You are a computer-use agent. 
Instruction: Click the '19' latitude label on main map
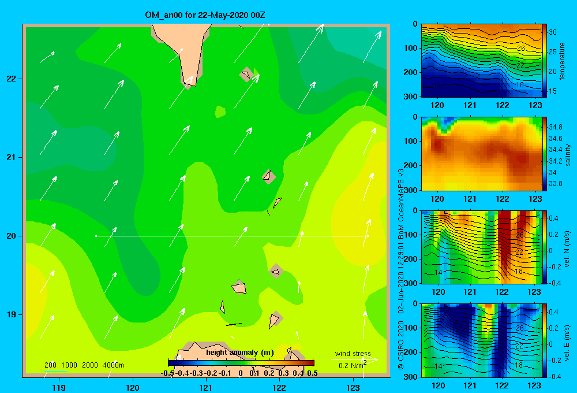(x=11, y=314)
